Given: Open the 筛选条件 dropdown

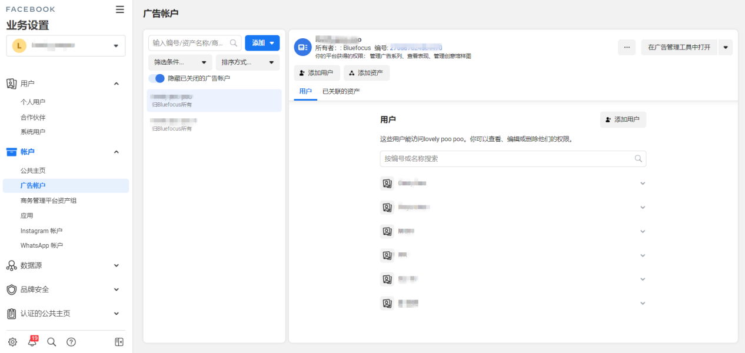Looking at the screenshot, I should [180, 62].
